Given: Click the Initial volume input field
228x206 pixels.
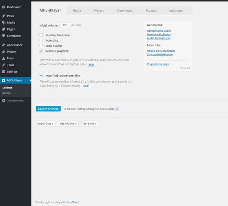Looking at the screenshot, I should pyautogui.click(x=65, y=25).
